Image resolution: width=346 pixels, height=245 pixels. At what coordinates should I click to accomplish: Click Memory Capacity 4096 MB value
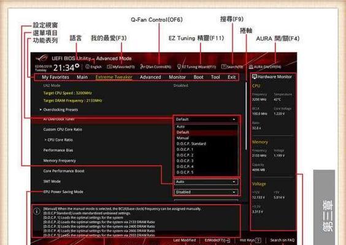coord(259,170)
